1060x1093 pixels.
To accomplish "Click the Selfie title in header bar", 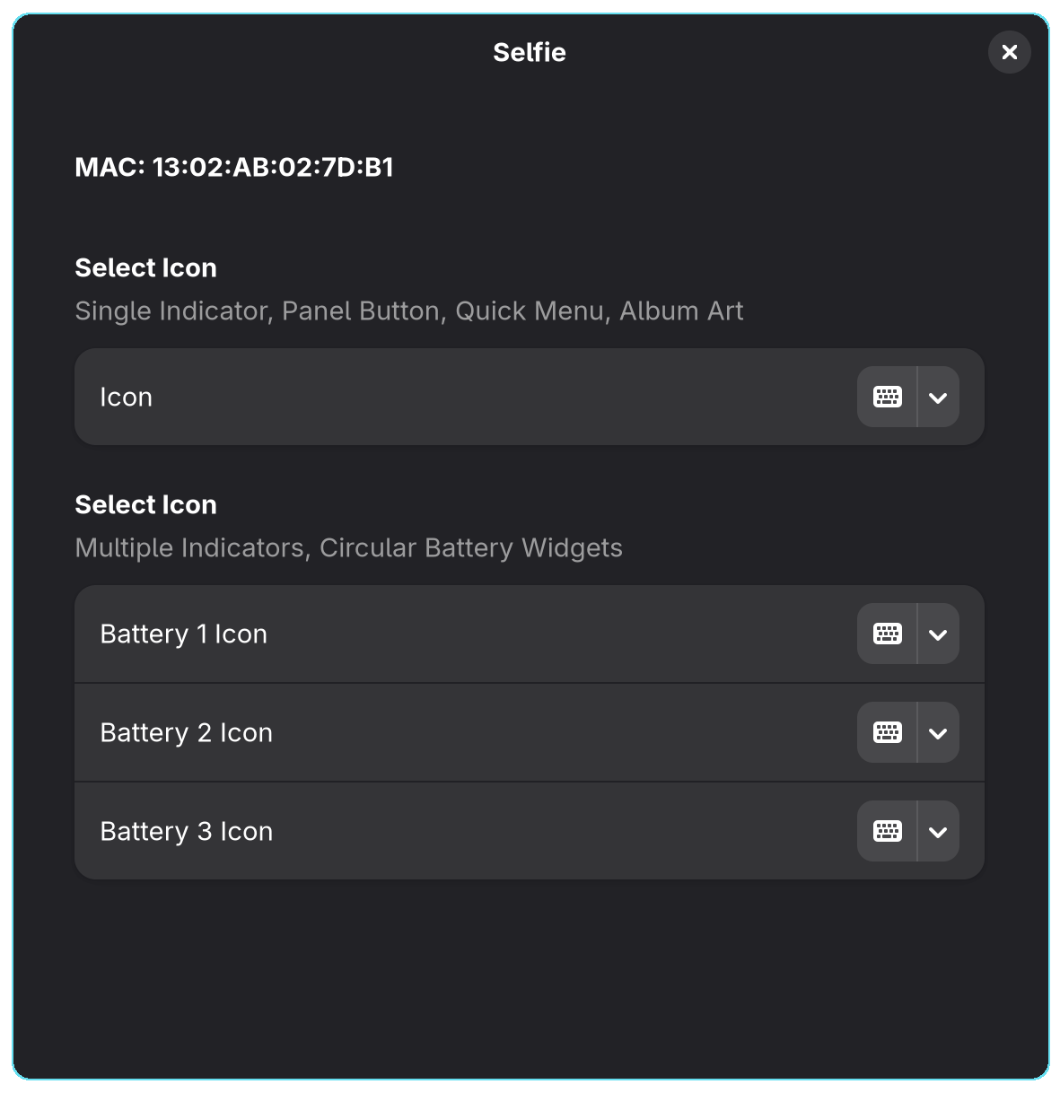I will pos(530,52).
